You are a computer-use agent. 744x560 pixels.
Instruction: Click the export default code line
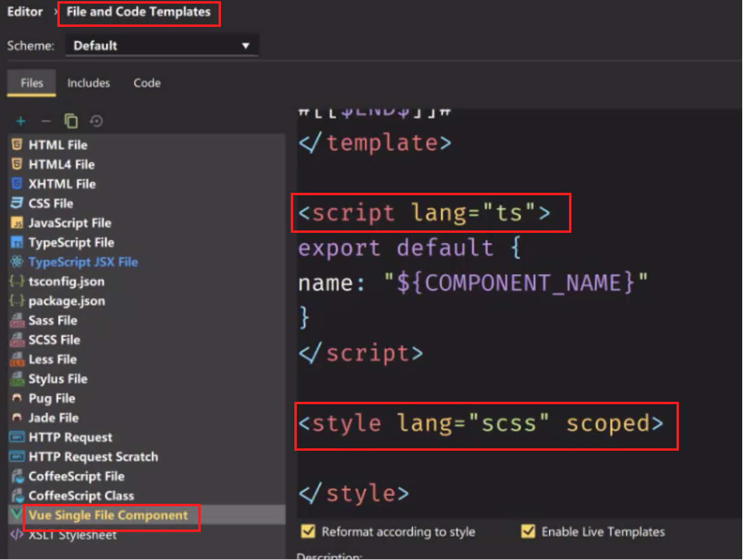(x=410, y=248)
